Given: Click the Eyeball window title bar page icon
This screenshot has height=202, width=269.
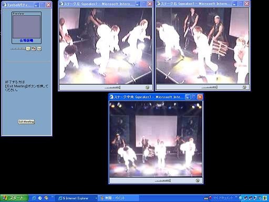Looking at the screenshot, I should coord(5,5).
